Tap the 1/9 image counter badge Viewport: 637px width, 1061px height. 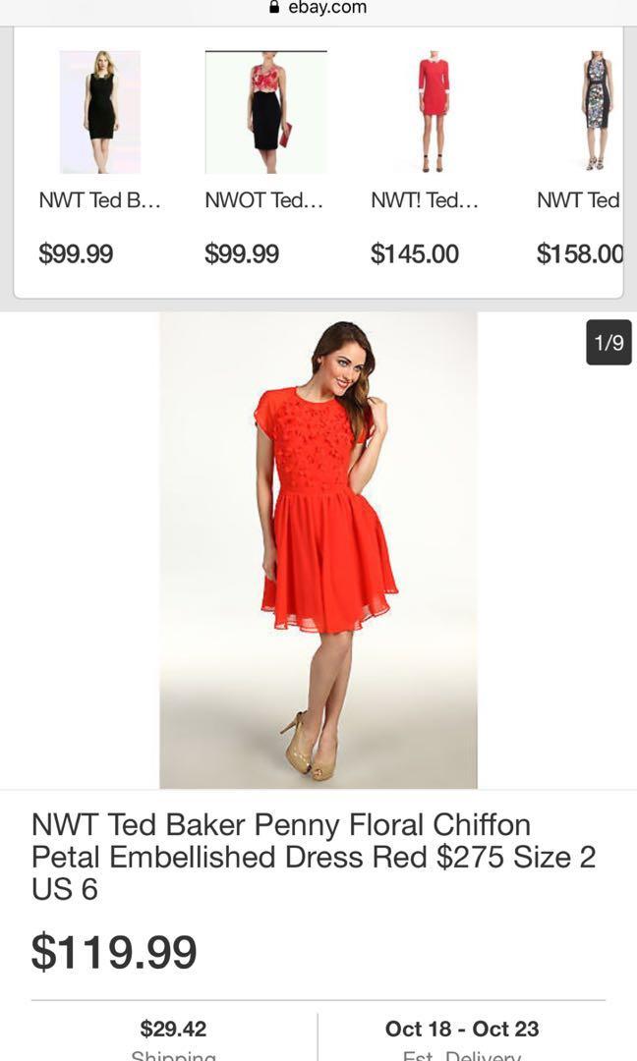click(x=608, y=343)
